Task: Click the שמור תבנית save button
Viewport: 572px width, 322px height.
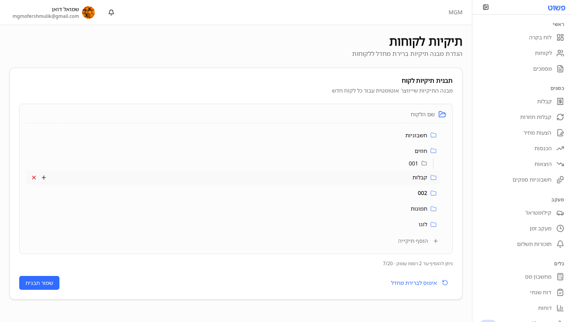Action: [x=39, y=283]
